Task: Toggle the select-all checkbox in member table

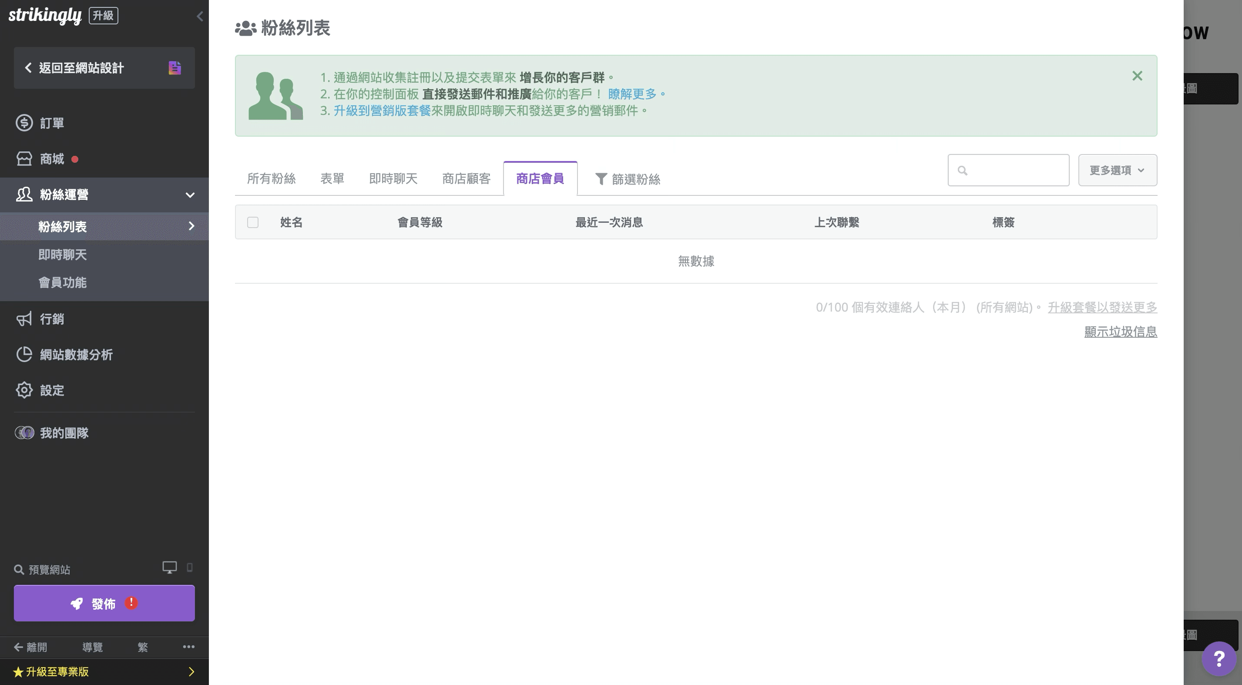Action: point(253,222)
